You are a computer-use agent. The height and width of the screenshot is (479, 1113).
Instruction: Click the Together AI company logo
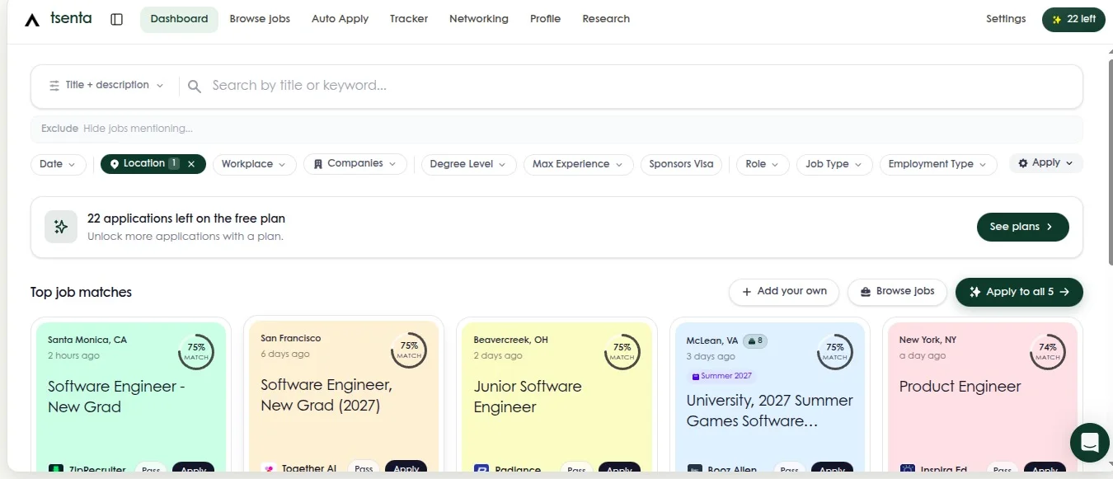coord(269,468)
